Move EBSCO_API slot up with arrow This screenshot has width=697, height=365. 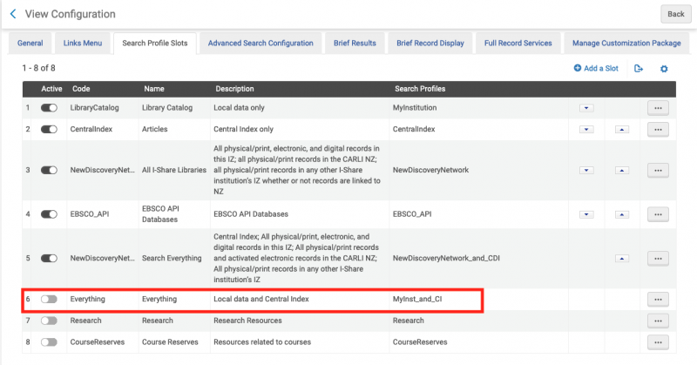click(622, 214)
